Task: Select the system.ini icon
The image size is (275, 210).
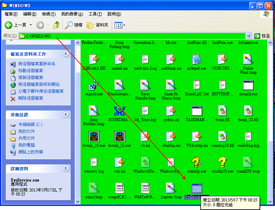Action: (171, 111)
